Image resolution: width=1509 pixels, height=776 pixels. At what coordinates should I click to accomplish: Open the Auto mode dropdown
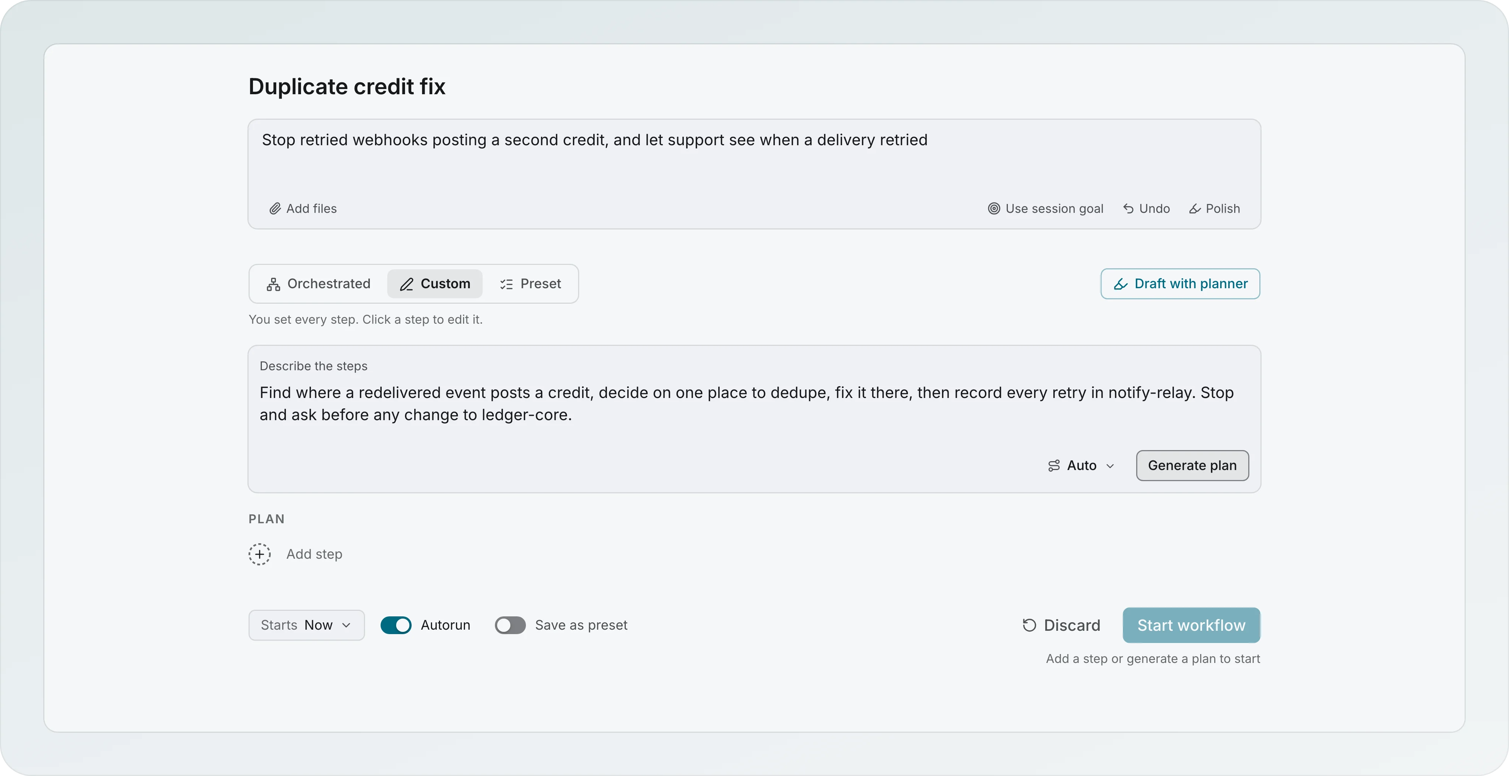tap(1081, 465)
